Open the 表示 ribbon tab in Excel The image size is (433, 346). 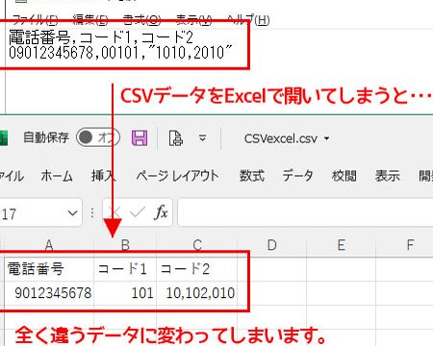388,176
